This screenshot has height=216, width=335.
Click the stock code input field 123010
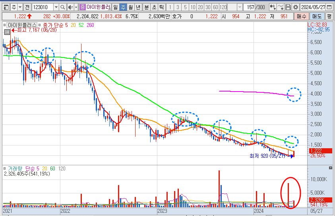click(x=43, y=8)
